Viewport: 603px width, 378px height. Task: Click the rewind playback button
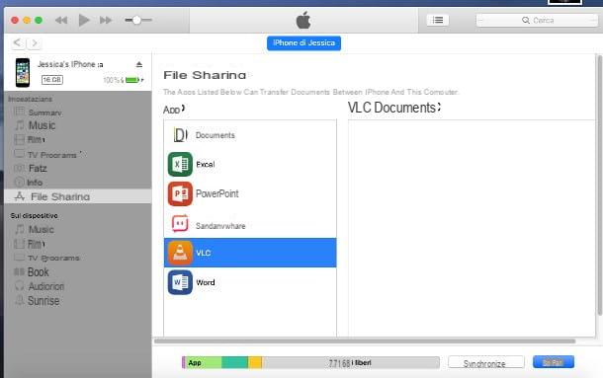(x=61, y=21)
